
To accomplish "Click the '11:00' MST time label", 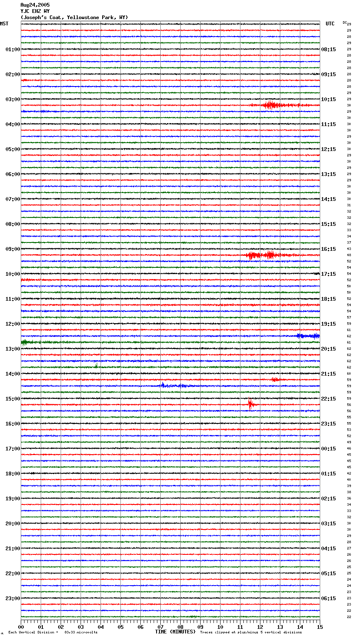I will point(13,299).
